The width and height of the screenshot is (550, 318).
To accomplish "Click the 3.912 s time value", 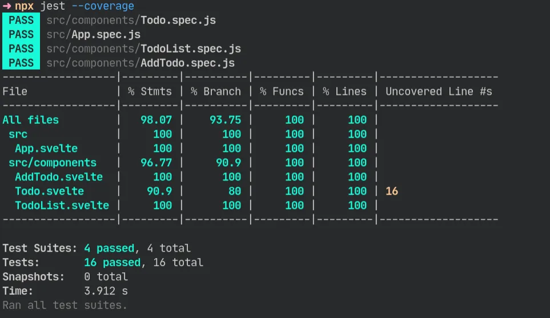I will pos(106,291).
